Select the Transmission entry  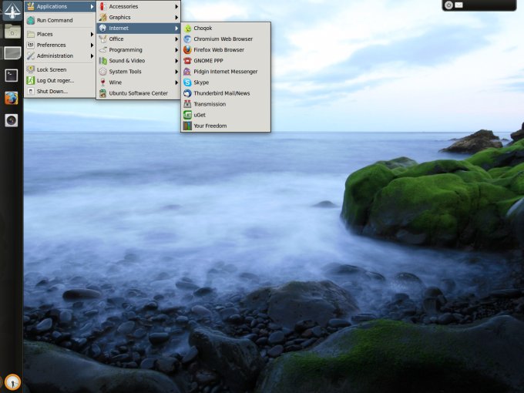point(226,104)
